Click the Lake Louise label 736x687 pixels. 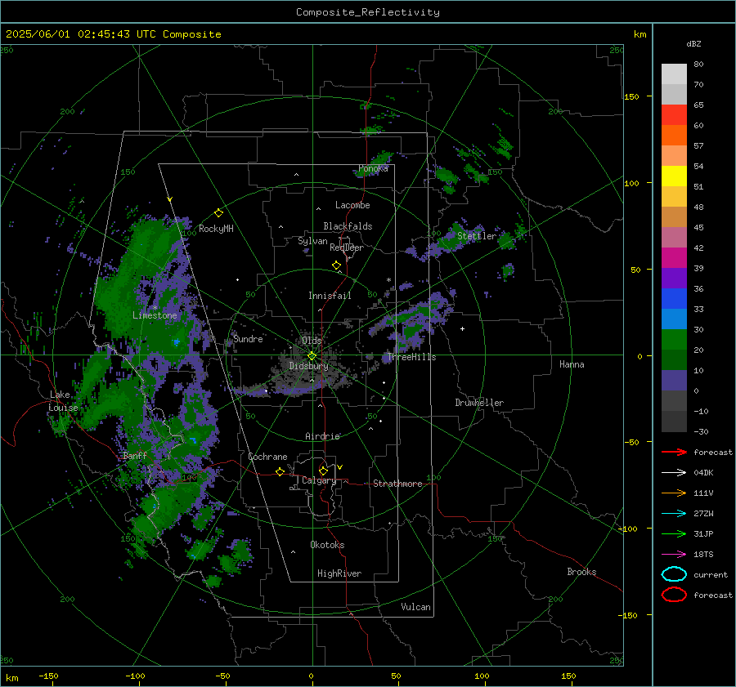(x=63, y=401)
